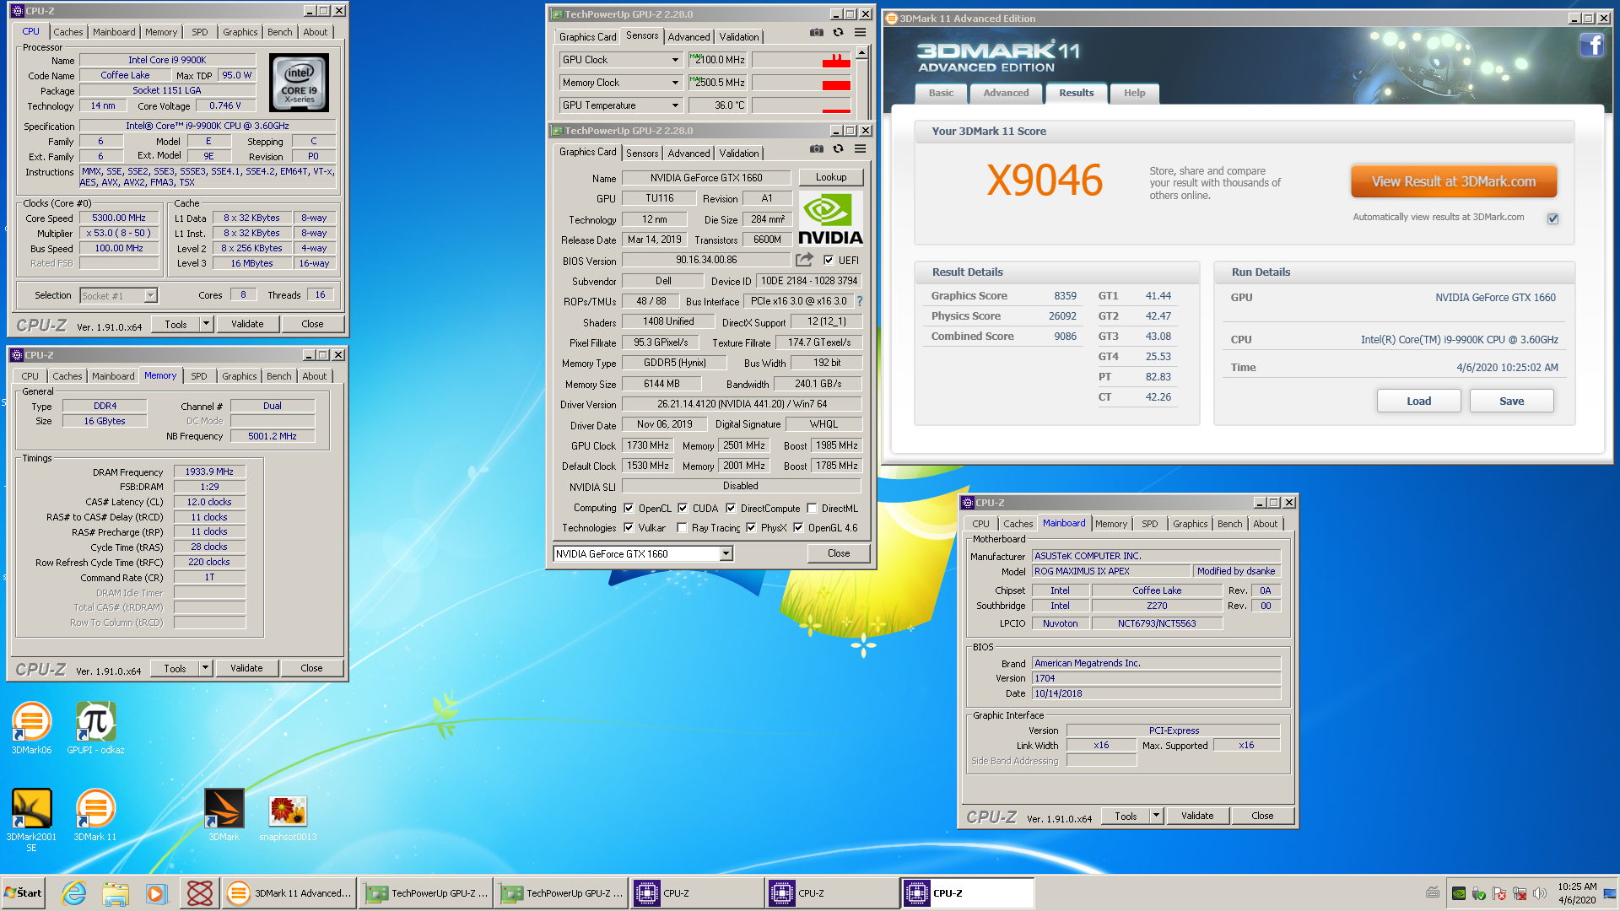This screenshot has width=1620, height=911.
Task: Toggle automatically view results checkbox in 3DMark
Action: pos(1552,218)
